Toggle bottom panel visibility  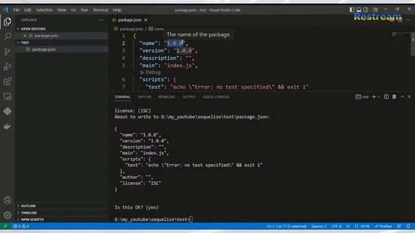[x=359, y=10]
